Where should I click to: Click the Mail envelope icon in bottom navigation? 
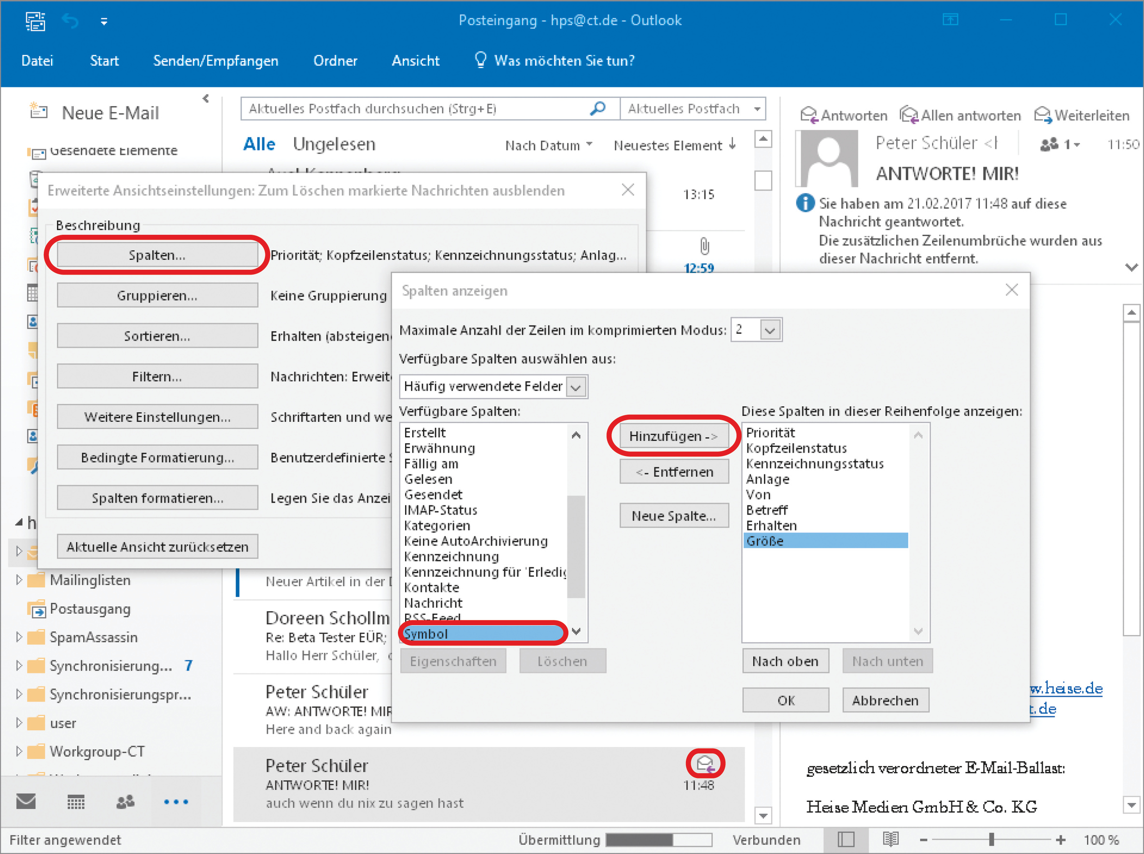pos(26,802)
